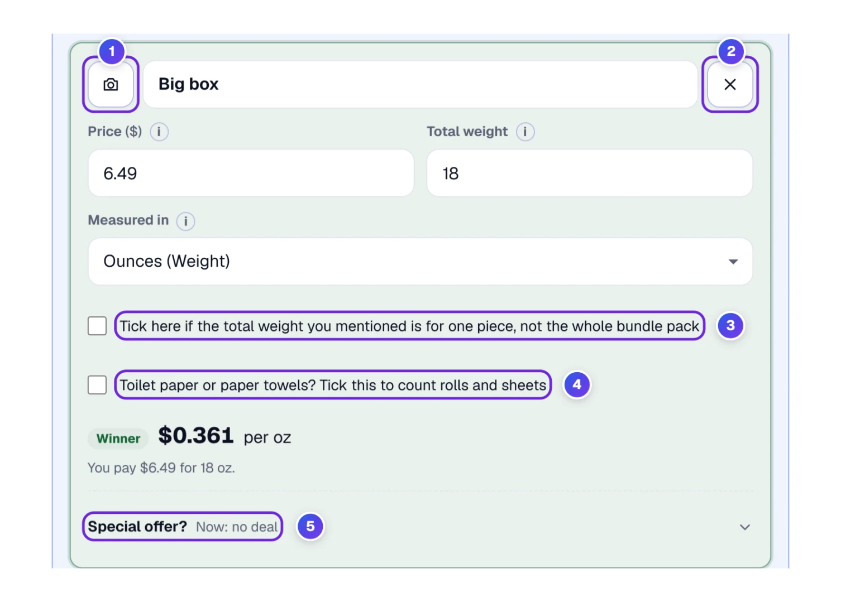Click the camera photo icon button
This screenshot has width=841, height=602.
coord(111,84)
